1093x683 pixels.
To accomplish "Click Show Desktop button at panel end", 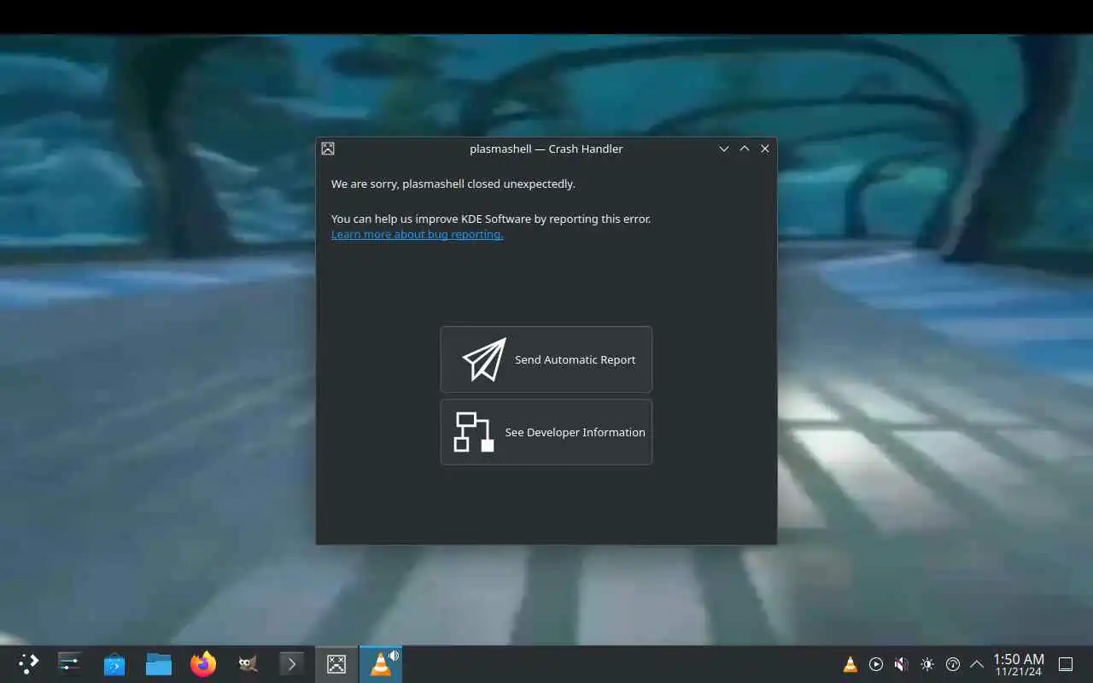I will pyautogui.click(x=1066, y=664).
